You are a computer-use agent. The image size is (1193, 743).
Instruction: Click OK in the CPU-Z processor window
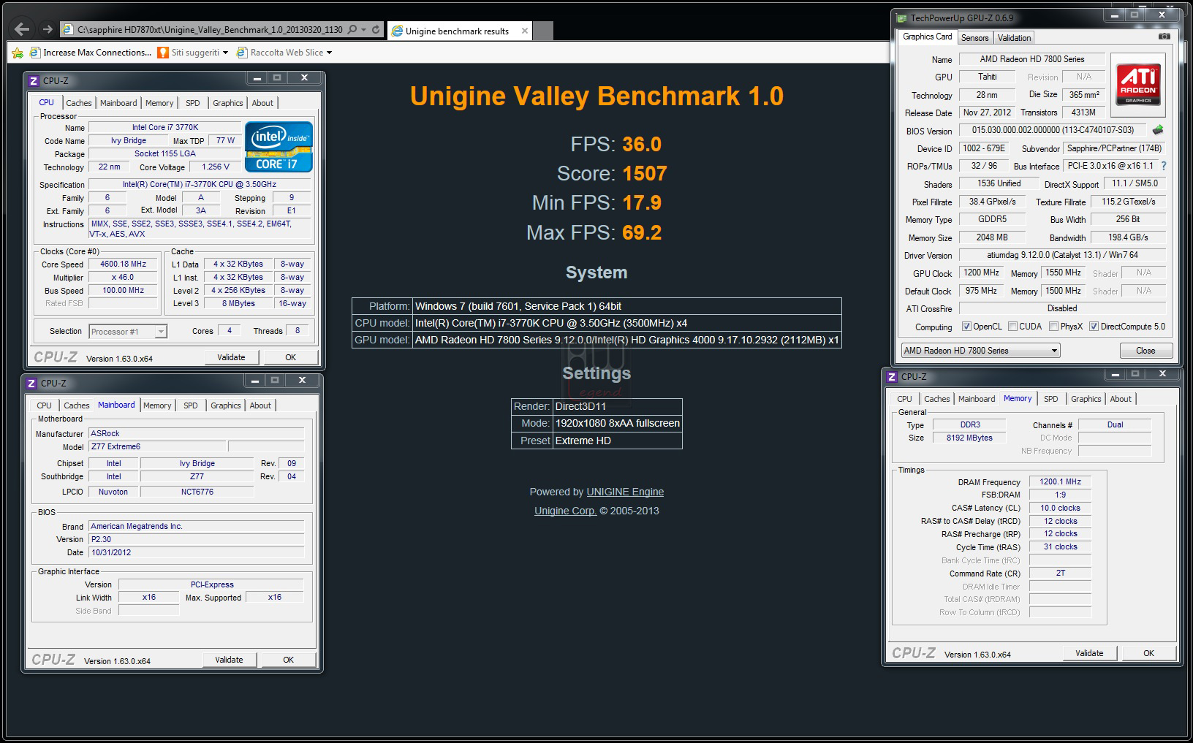pos(291,357)
